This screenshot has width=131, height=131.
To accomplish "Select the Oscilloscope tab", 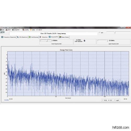I will coord(34,37).
